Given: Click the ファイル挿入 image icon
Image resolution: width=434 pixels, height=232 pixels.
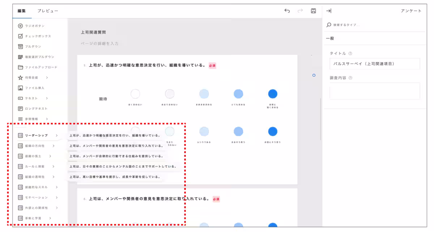Looking at the screenshot, I should pos(21,88).
